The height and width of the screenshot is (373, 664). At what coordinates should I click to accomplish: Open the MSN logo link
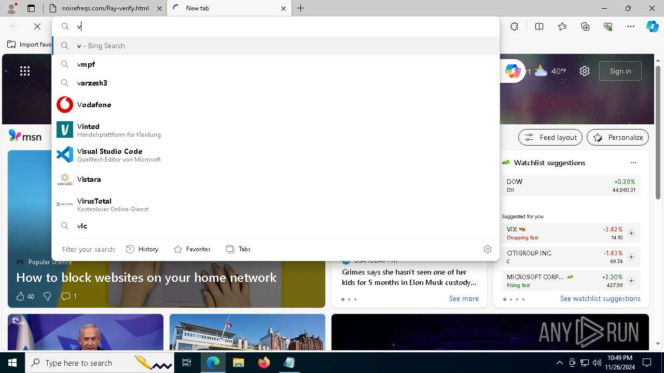pos(25,136)
